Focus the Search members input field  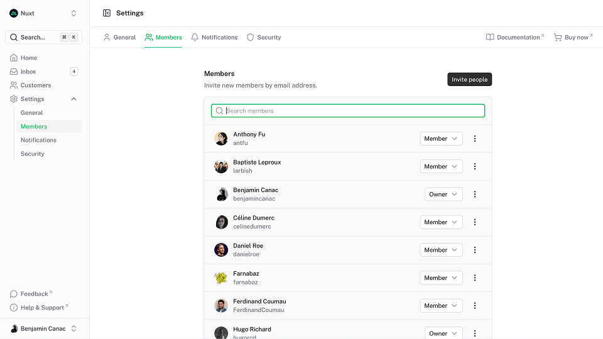click(352, 111)
